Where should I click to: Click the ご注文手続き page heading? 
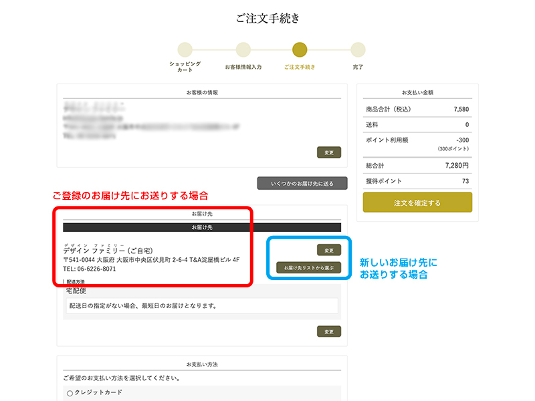[x=267, y=19]
